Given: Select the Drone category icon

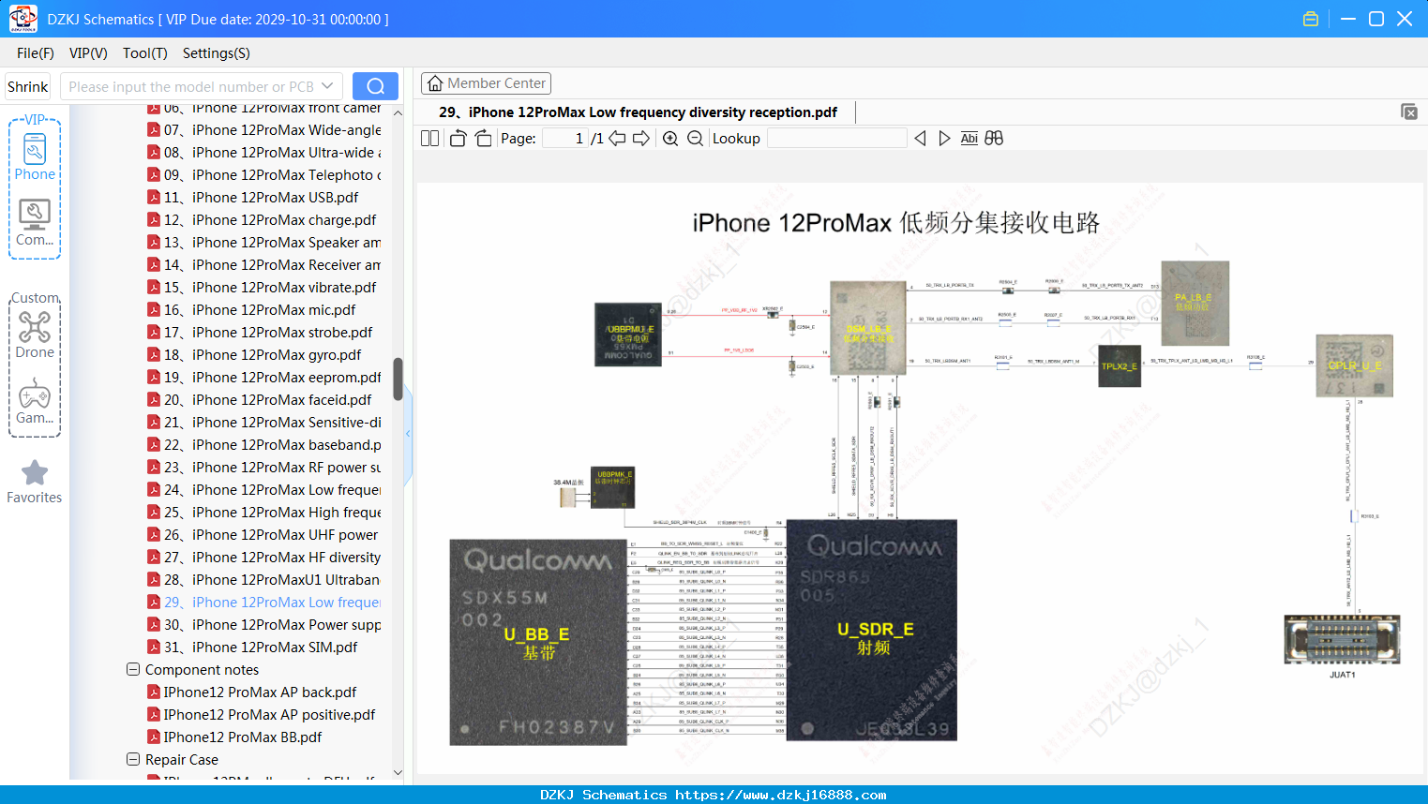Looking at the screenshot, I should [x=35, y=335].
